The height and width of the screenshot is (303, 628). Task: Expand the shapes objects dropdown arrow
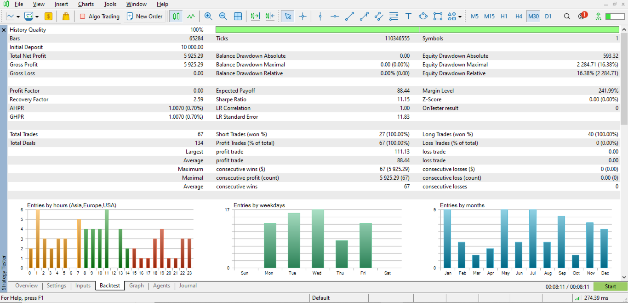tap(460, 17)
